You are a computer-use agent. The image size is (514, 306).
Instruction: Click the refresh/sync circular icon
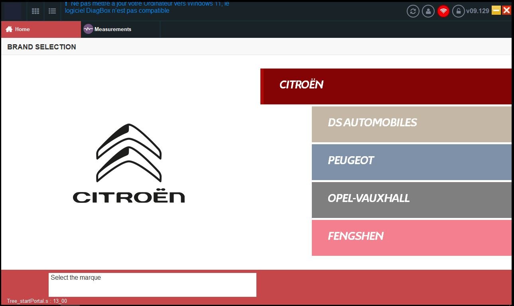(413, 11)
